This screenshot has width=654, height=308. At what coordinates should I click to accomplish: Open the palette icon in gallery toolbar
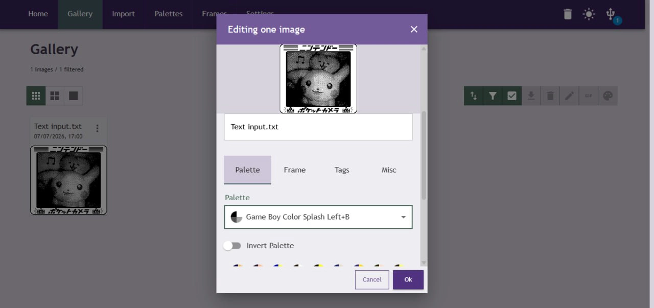pyautogui.click(x=608, y=96)
